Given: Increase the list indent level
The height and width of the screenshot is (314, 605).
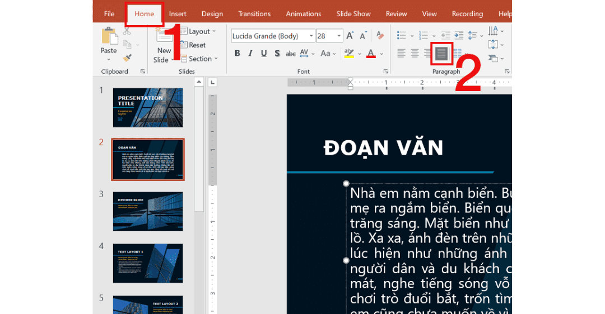Looking at the screenshot, I should point(459,35).
